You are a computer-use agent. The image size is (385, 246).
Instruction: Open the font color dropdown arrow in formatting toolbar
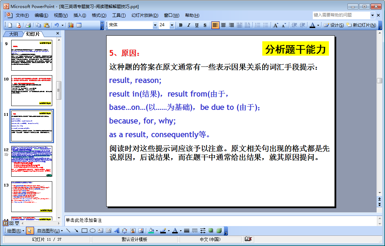(318, 25)
